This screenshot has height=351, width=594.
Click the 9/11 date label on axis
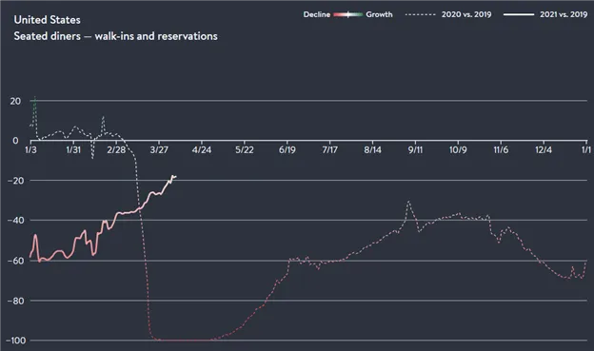point(415,150)
